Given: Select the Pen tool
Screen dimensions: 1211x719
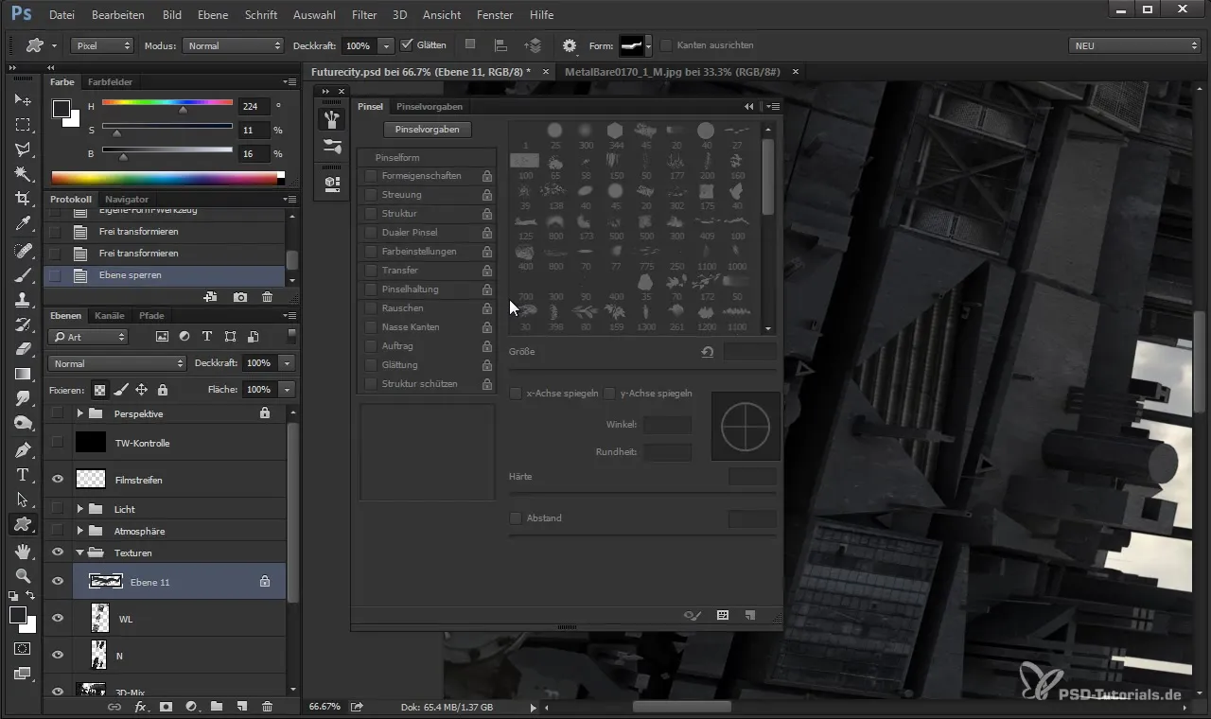Looking at the screenshot, I should [23, 449].
